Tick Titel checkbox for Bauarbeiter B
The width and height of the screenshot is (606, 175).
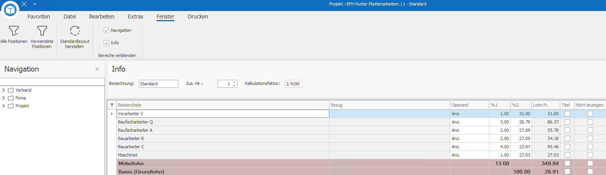point(567,138)
